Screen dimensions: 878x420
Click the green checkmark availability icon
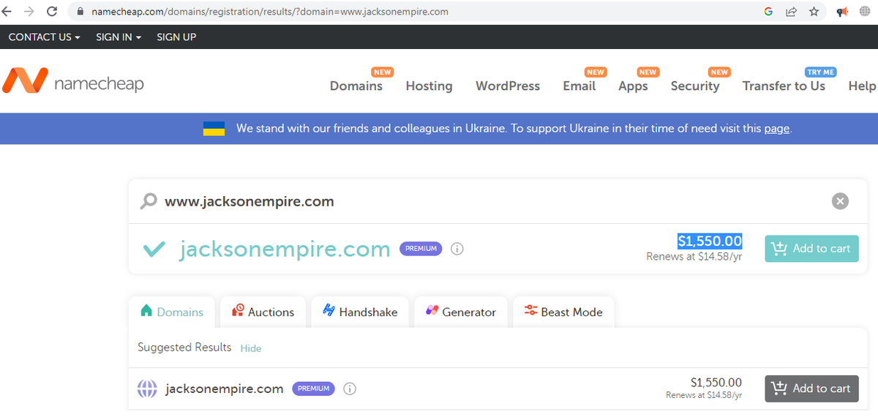[154, 249]
